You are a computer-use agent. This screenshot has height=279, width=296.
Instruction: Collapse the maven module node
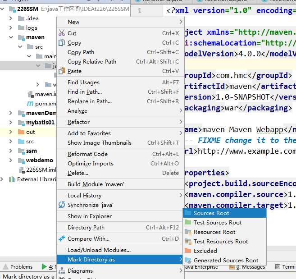[11, 37]
